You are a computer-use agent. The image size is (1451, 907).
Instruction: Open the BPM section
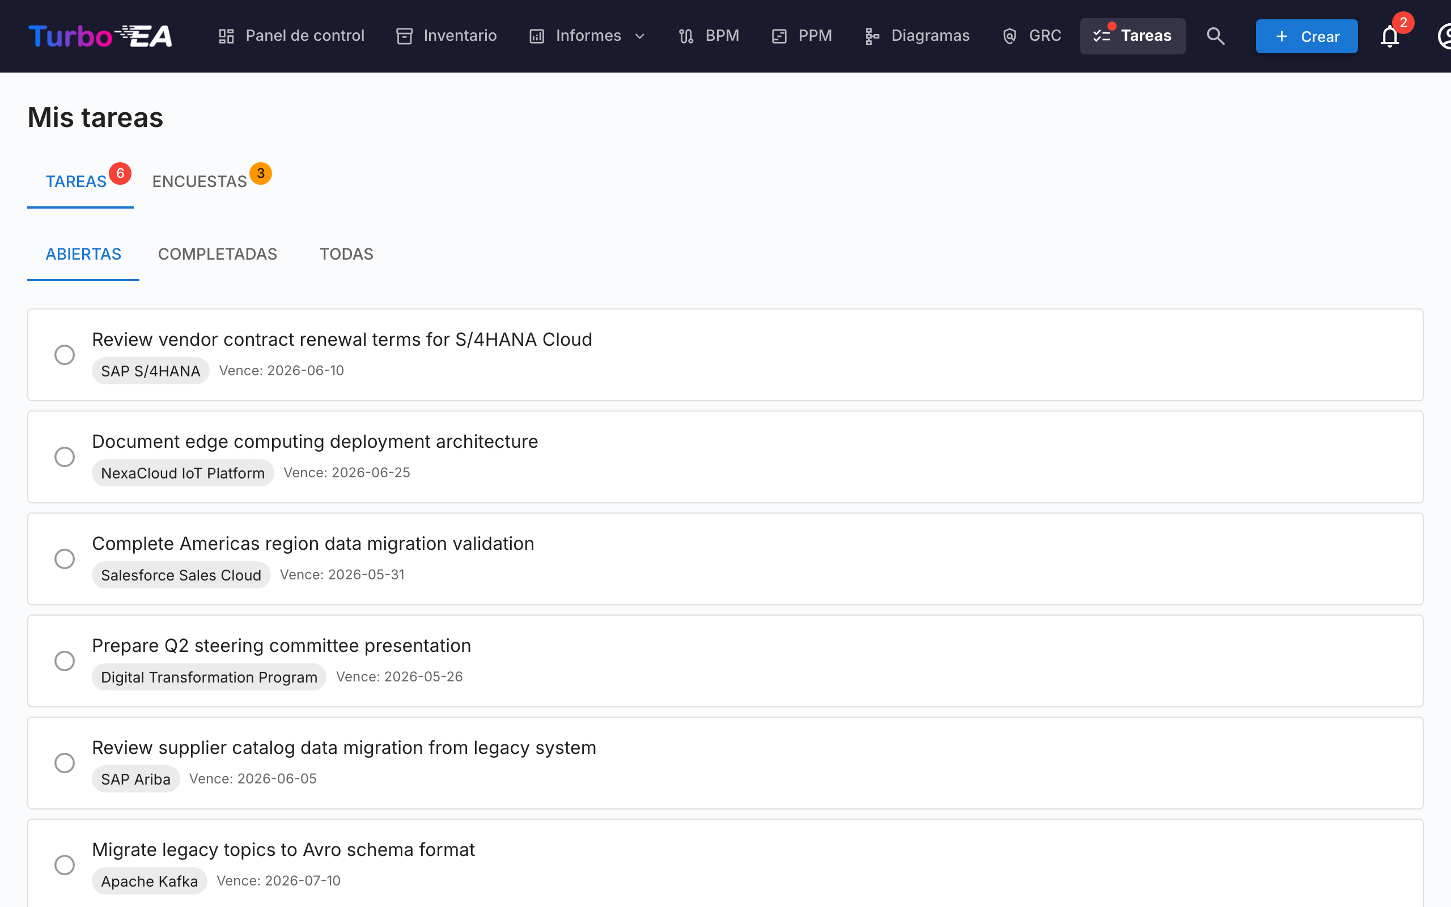[x=708, y=36]
